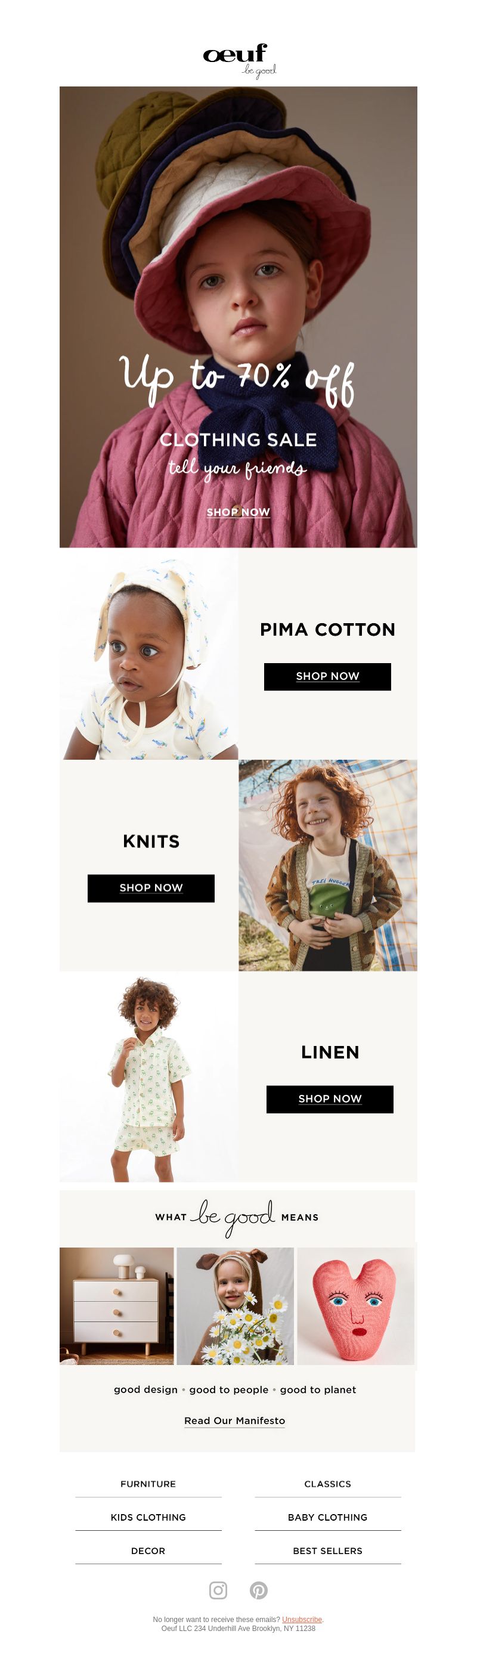Image resolution: width=477 pixels, height=1662 pixels.
Task: Open the Pinterest icon link
Action: (259, 1590)
